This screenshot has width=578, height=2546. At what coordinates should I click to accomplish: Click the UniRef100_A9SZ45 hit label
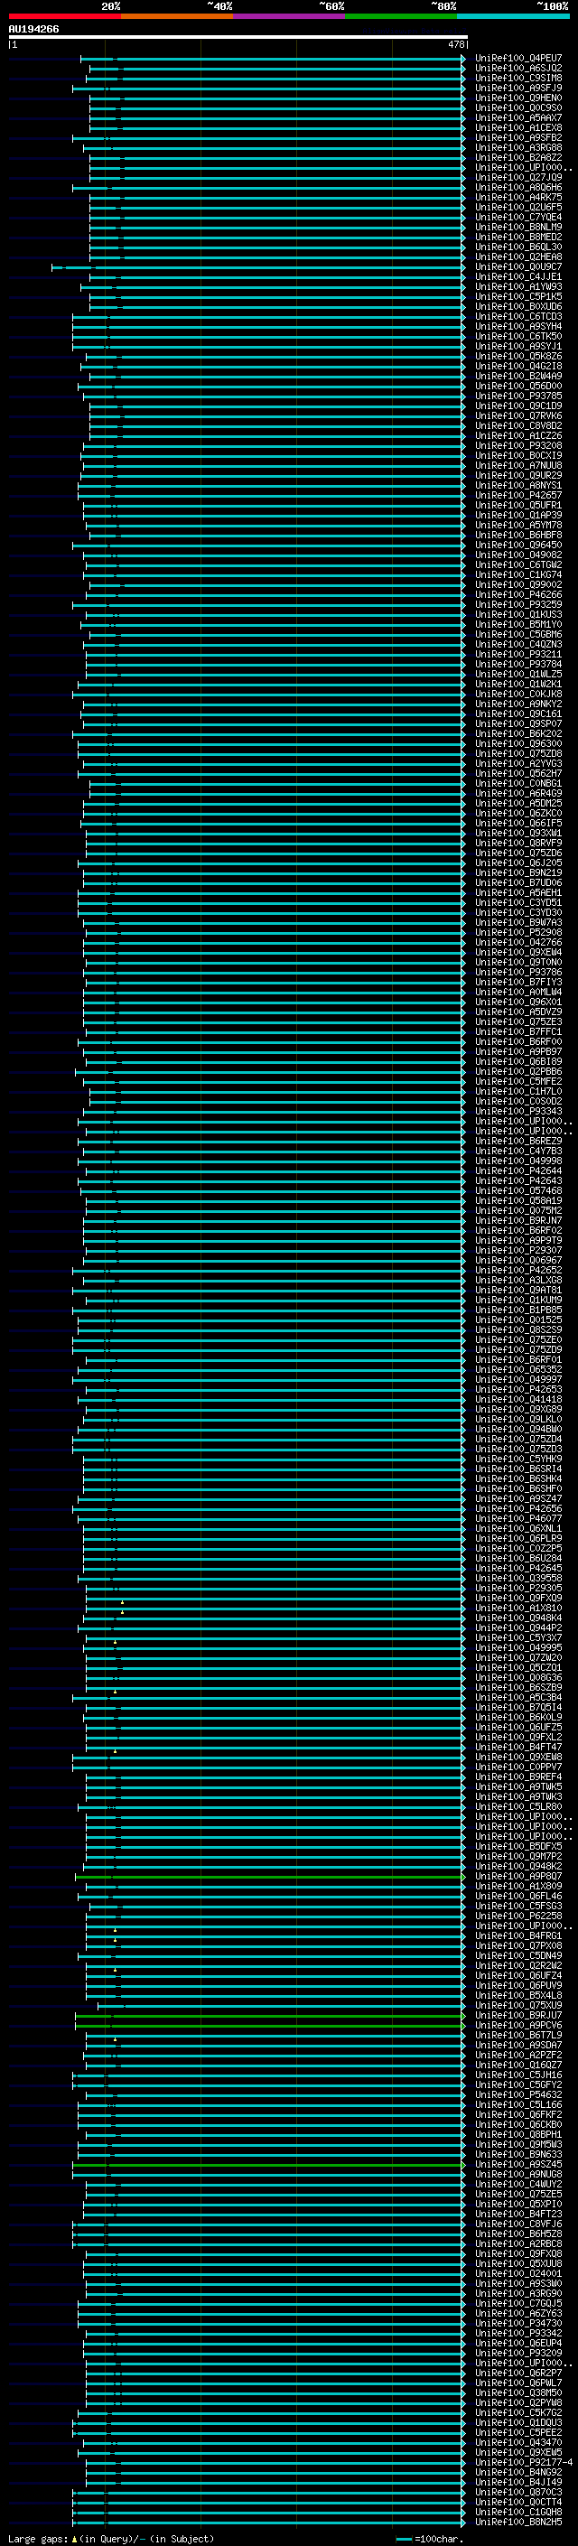(x=518, y=2165)
